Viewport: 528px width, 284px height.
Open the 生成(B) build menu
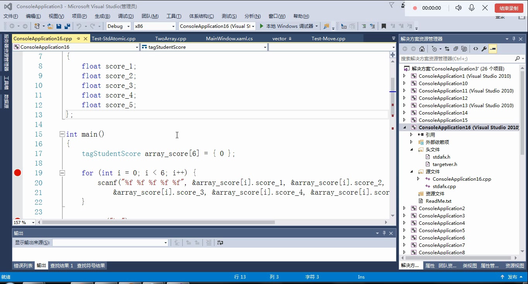pyautogui.click(x=103, y=16)
